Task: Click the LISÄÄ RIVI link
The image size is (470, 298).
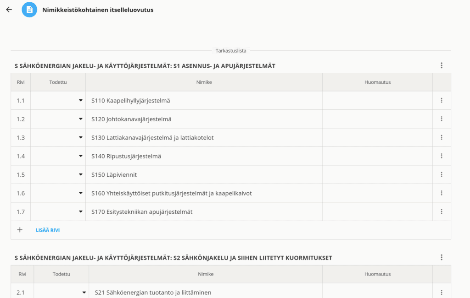Action: 47,230
